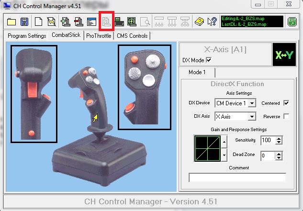Image resolution: width=303 pixels, height=211 pixels.
Task: Click the response curve up arrow
Action: [x=224, y=142]
